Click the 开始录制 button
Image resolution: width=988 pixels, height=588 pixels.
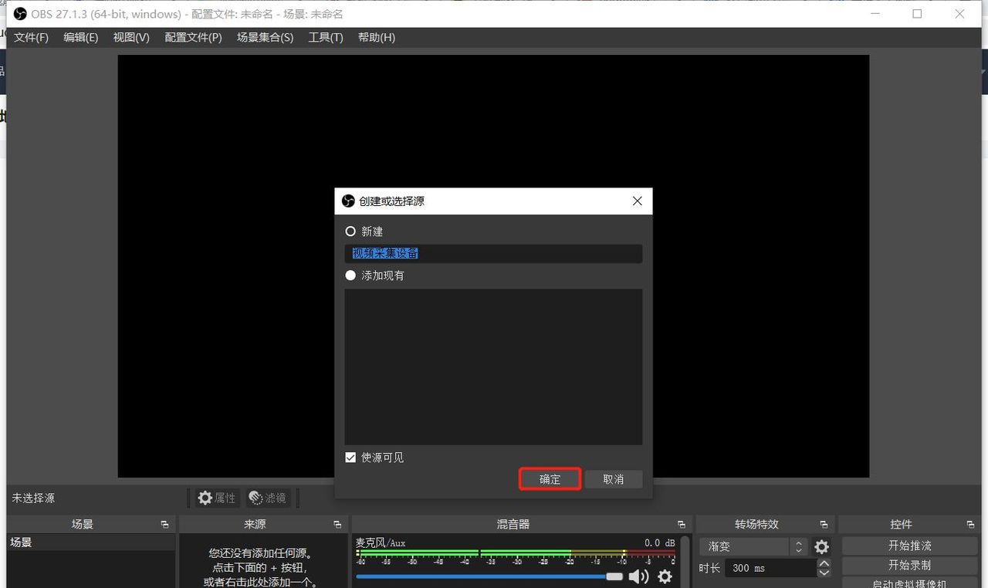pos(909,565)
